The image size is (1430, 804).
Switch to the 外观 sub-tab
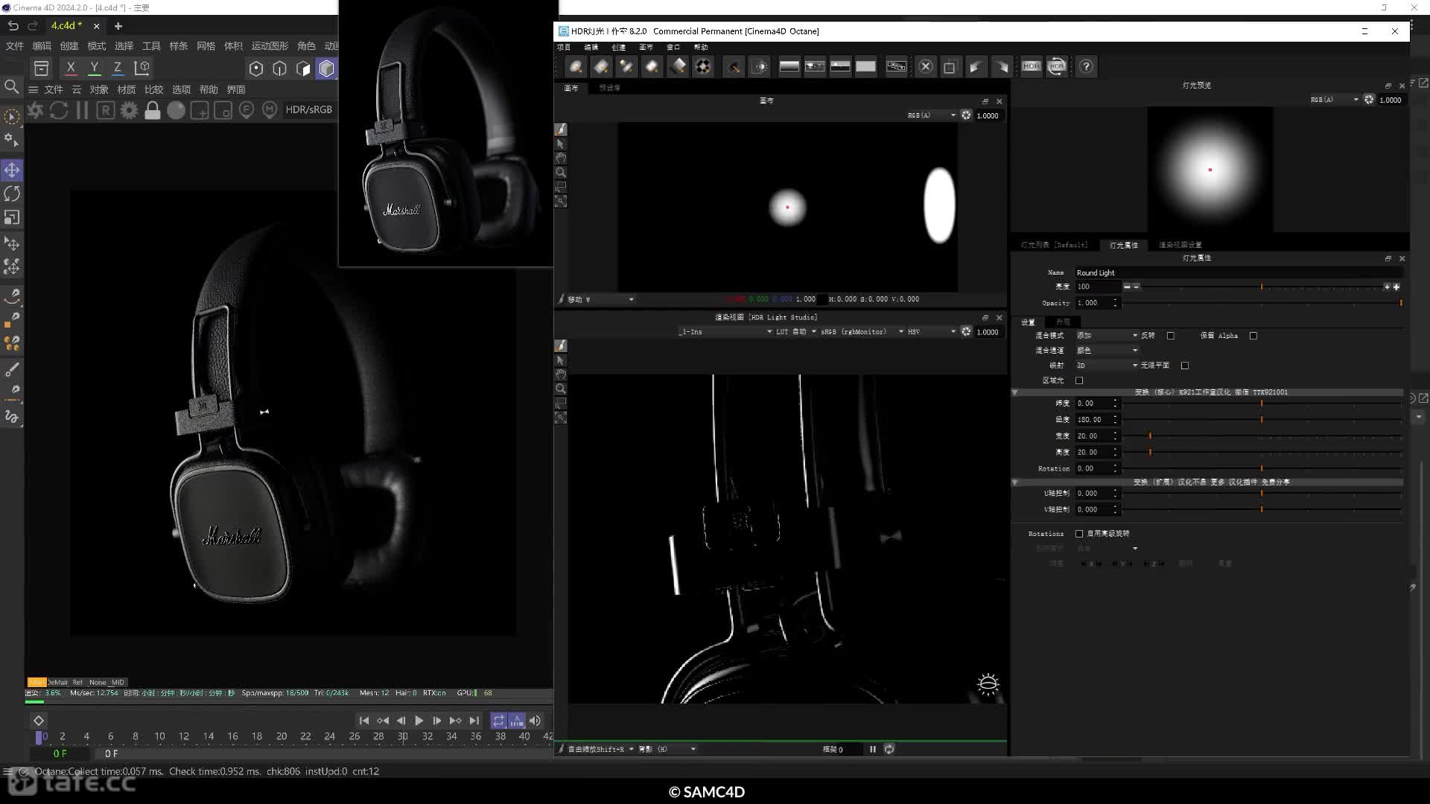pos(1063,322)
